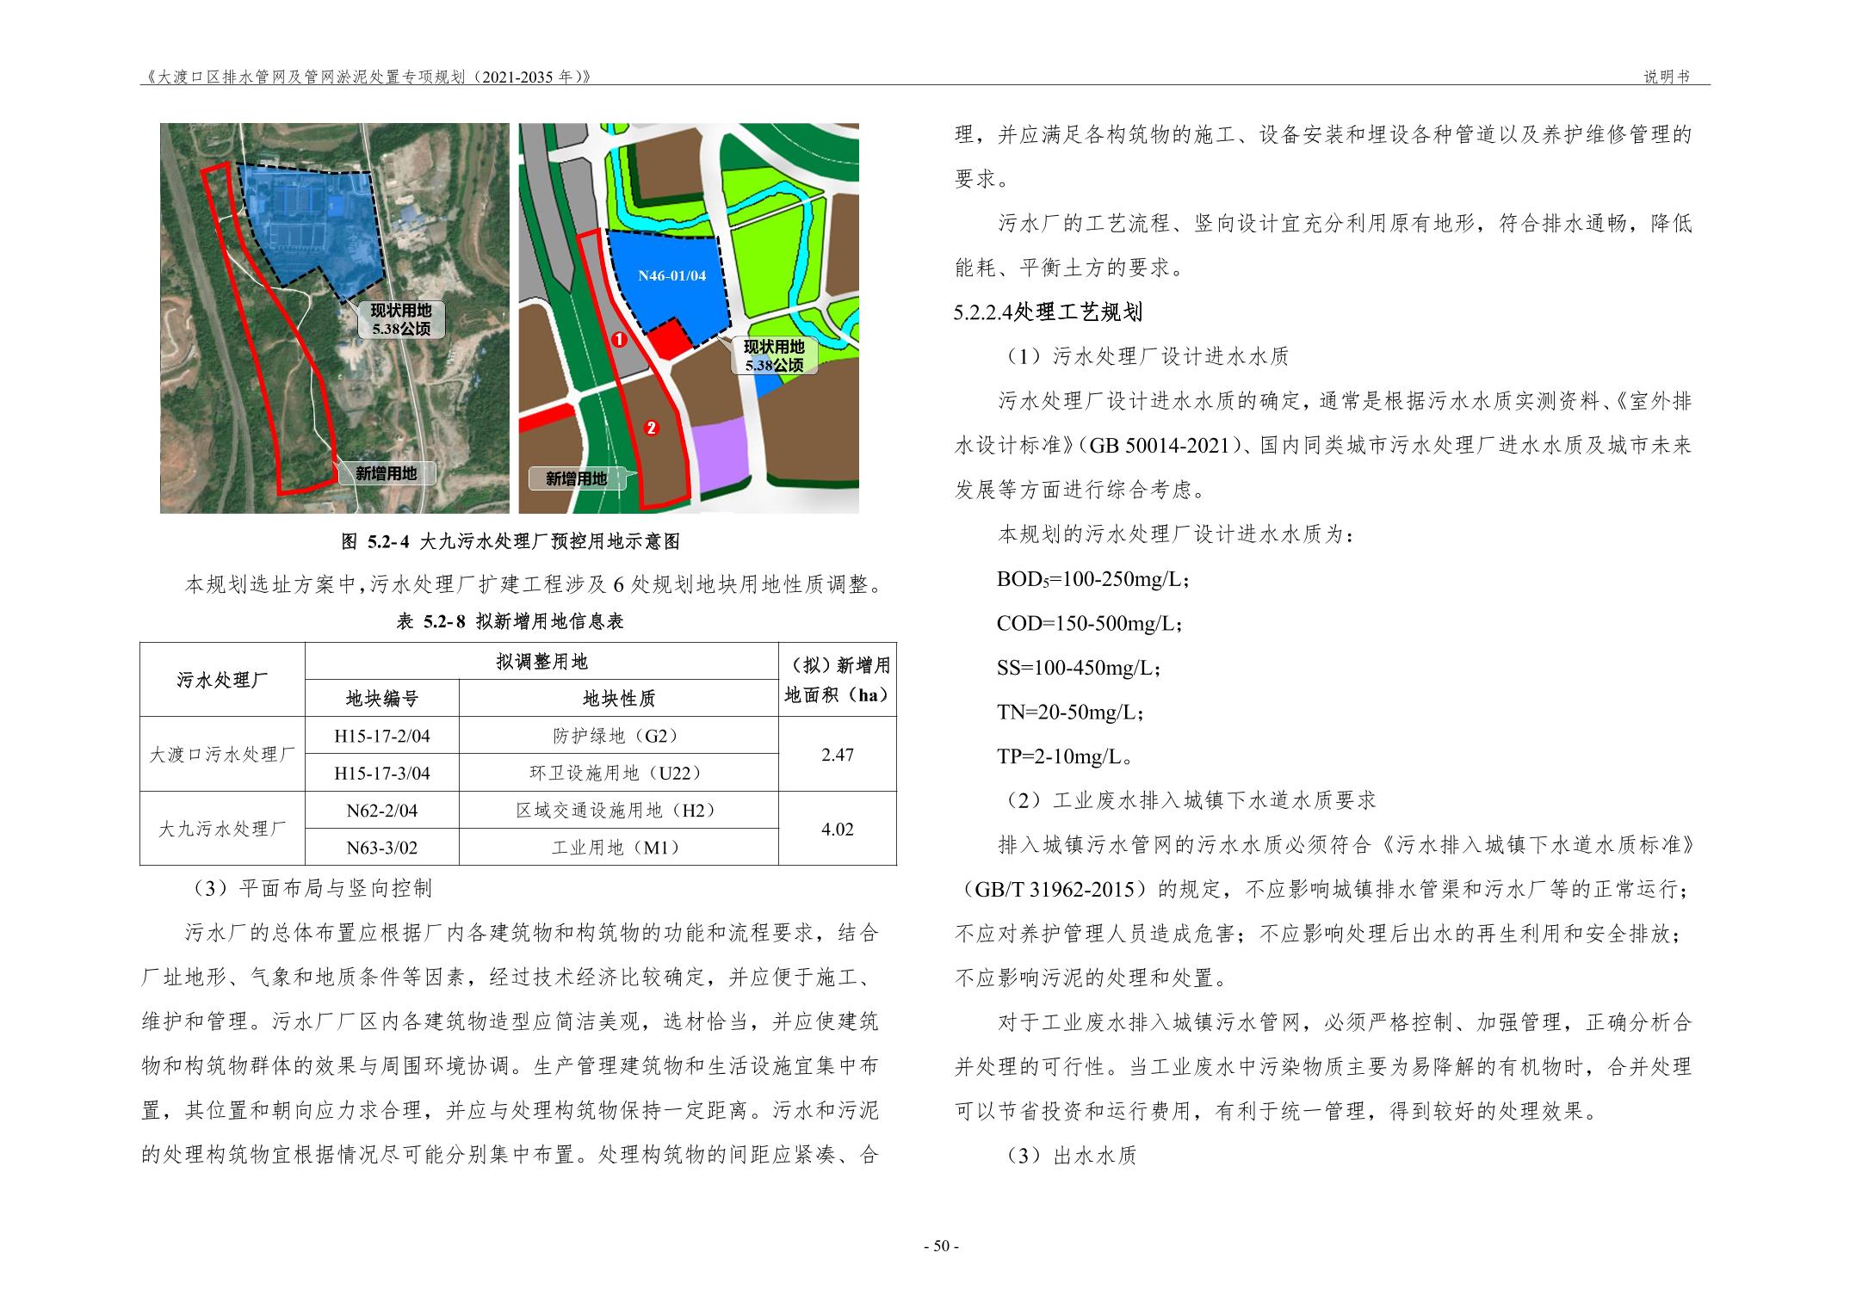The image size is (1850, 1308).
Task: Click the 新增用地 label on planning map
Action: coord(576,478)
